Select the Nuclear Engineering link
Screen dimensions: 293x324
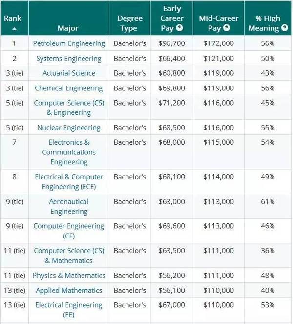68,128
